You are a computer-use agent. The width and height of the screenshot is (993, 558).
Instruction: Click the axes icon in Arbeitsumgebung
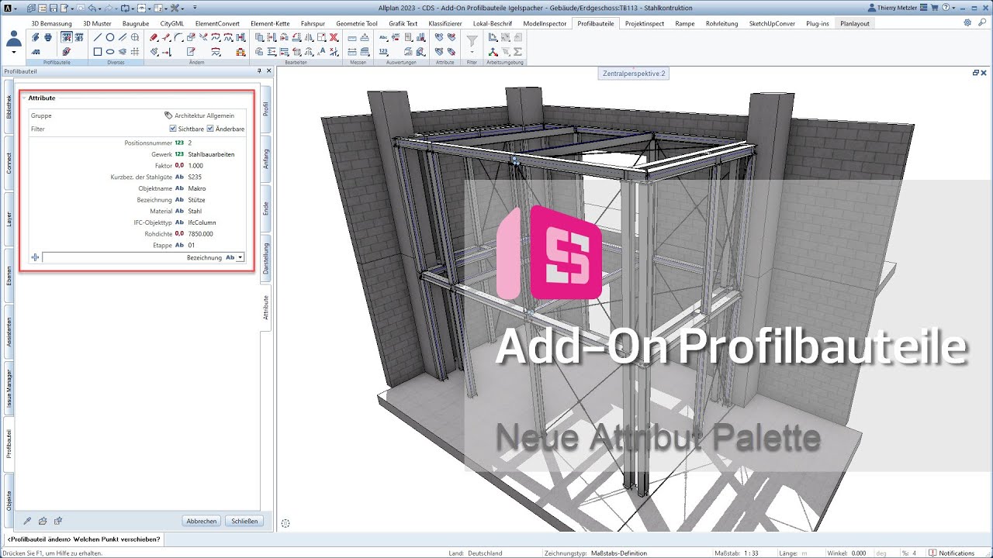coord(492,52)
